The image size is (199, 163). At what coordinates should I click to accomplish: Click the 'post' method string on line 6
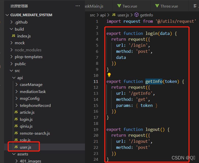pyautogui.click(x=143, y=51)
